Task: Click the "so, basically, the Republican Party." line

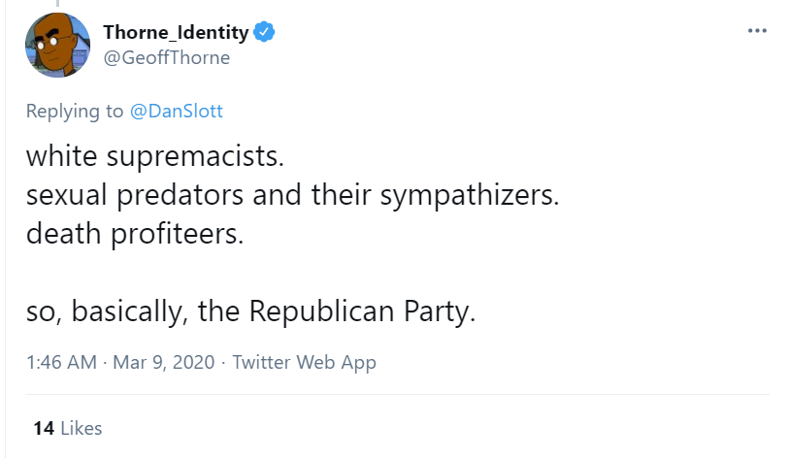Action: tap(251, 312)
